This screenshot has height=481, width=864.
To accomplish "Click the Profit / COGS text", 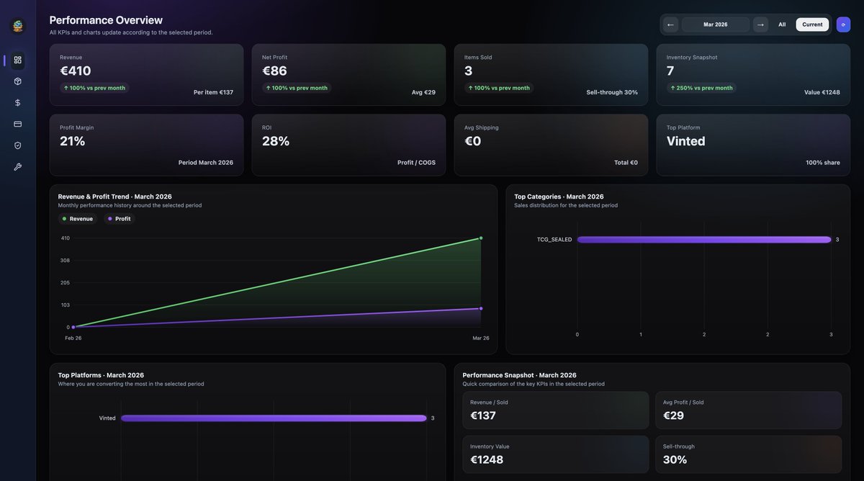I will 416,163.
